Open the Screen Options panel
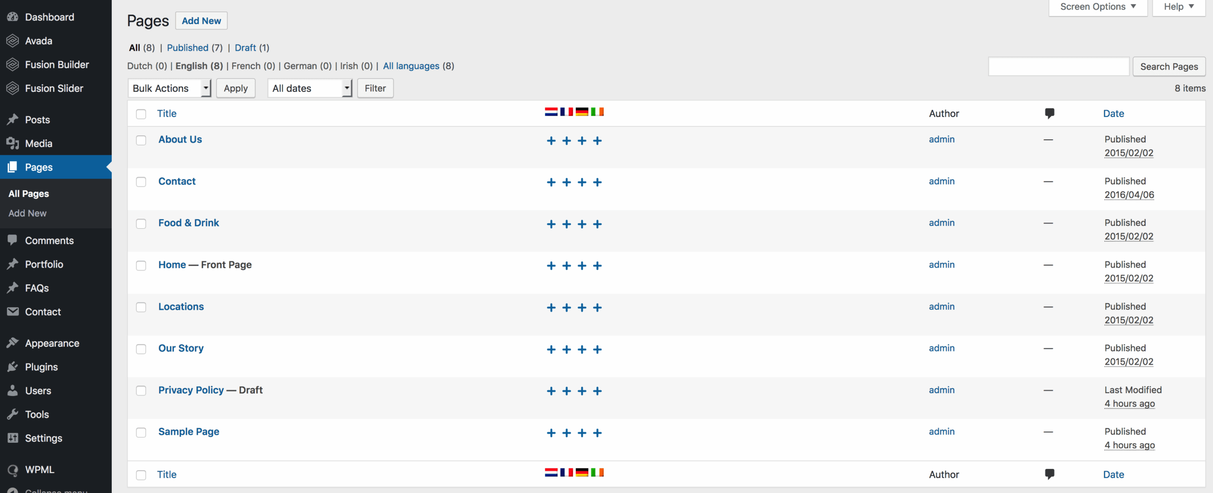Image resolution: width=1213 pixels, height=493 pixels. 1098,7
